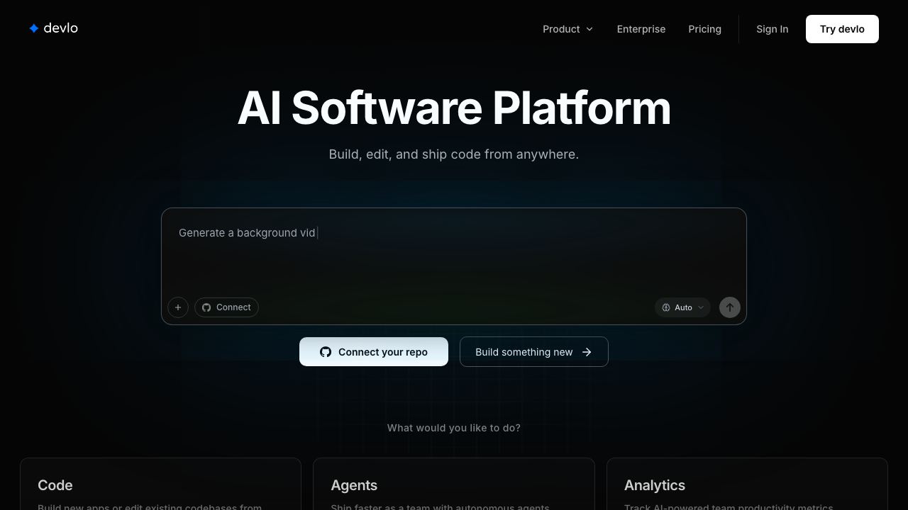Click the Sign In link
Image resolution: width=908 pixels, height=510 pixels.
772,29
